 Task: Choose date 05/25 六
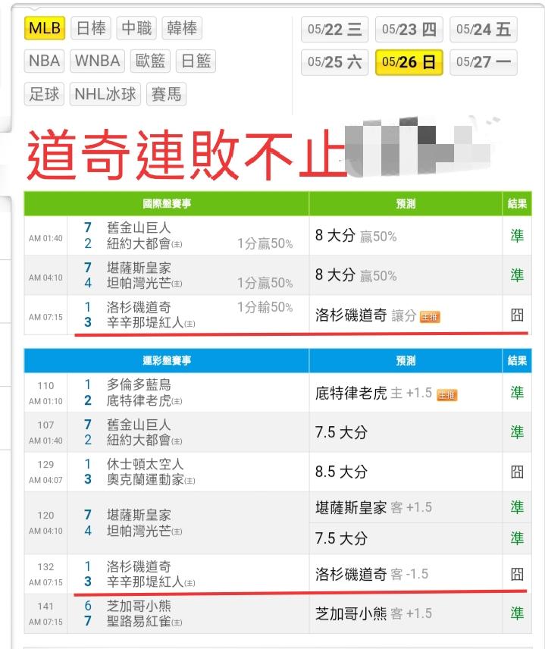(335, 62)
